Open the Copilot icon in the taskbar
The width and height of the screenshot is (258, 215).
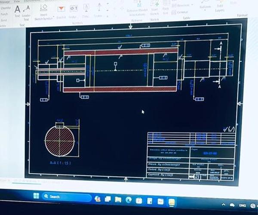pyautogui.click(x=98, y=199)
